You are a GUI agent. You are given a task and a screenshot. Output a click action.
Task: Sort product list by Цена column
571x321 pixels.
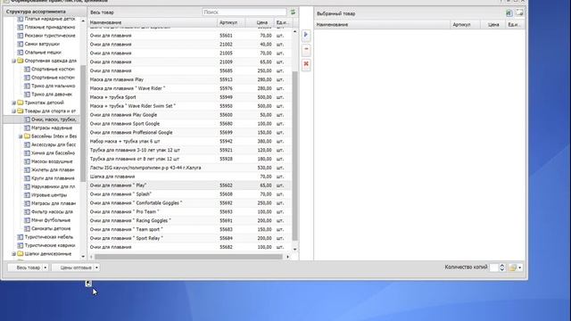[260, 22]
